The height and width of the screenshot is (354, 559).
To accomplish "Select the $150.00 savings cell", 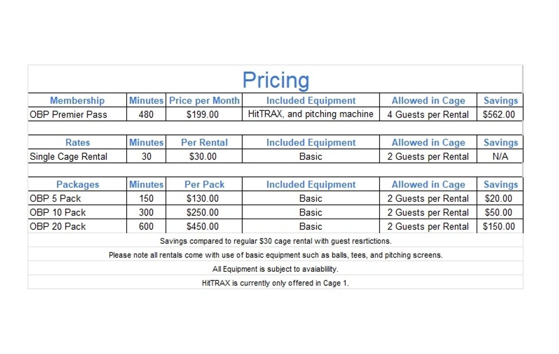I will coord(499,226).
